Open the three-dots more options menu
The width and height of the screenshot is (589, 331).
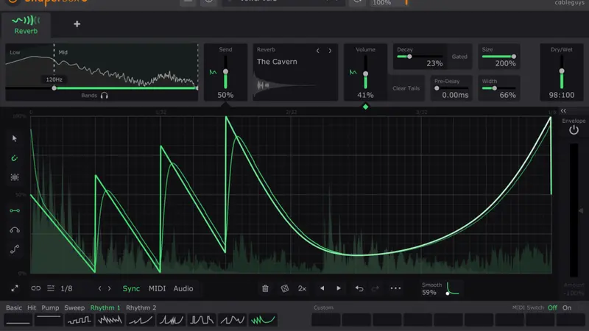click(x=395, y=288)
